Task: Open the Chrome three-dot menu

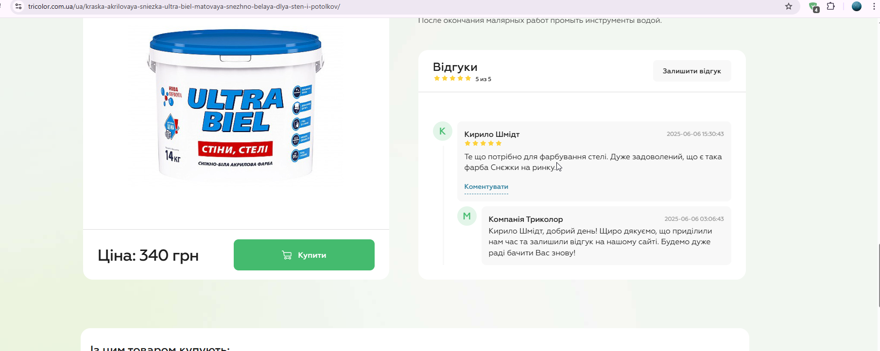Action: click(874, 6)
